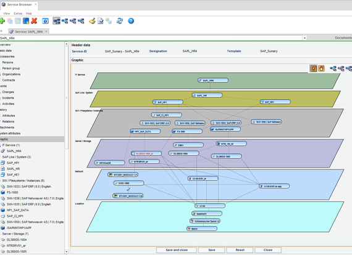Image resolution: width=352 pixels, height=255 pixels.
Task: Click the SAPL_HR4 node in IT Service layer
Action: [213, 80]
